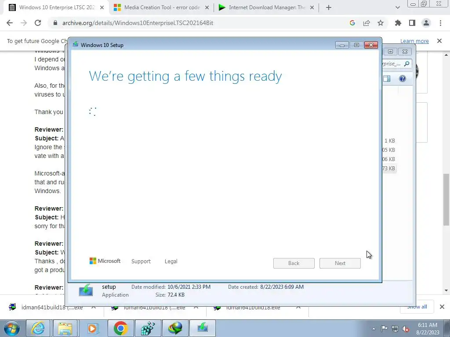Select the setup application icon in details pane

[x=86, y=290]
